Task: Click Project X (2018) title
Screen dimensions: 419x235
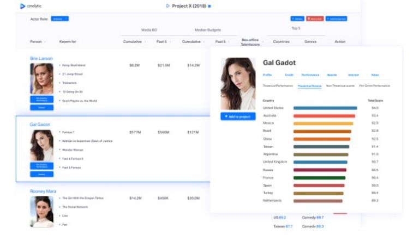Action: click(189, 6)
